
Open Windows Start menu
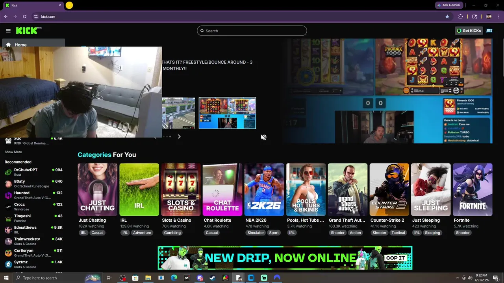point(6,278)
